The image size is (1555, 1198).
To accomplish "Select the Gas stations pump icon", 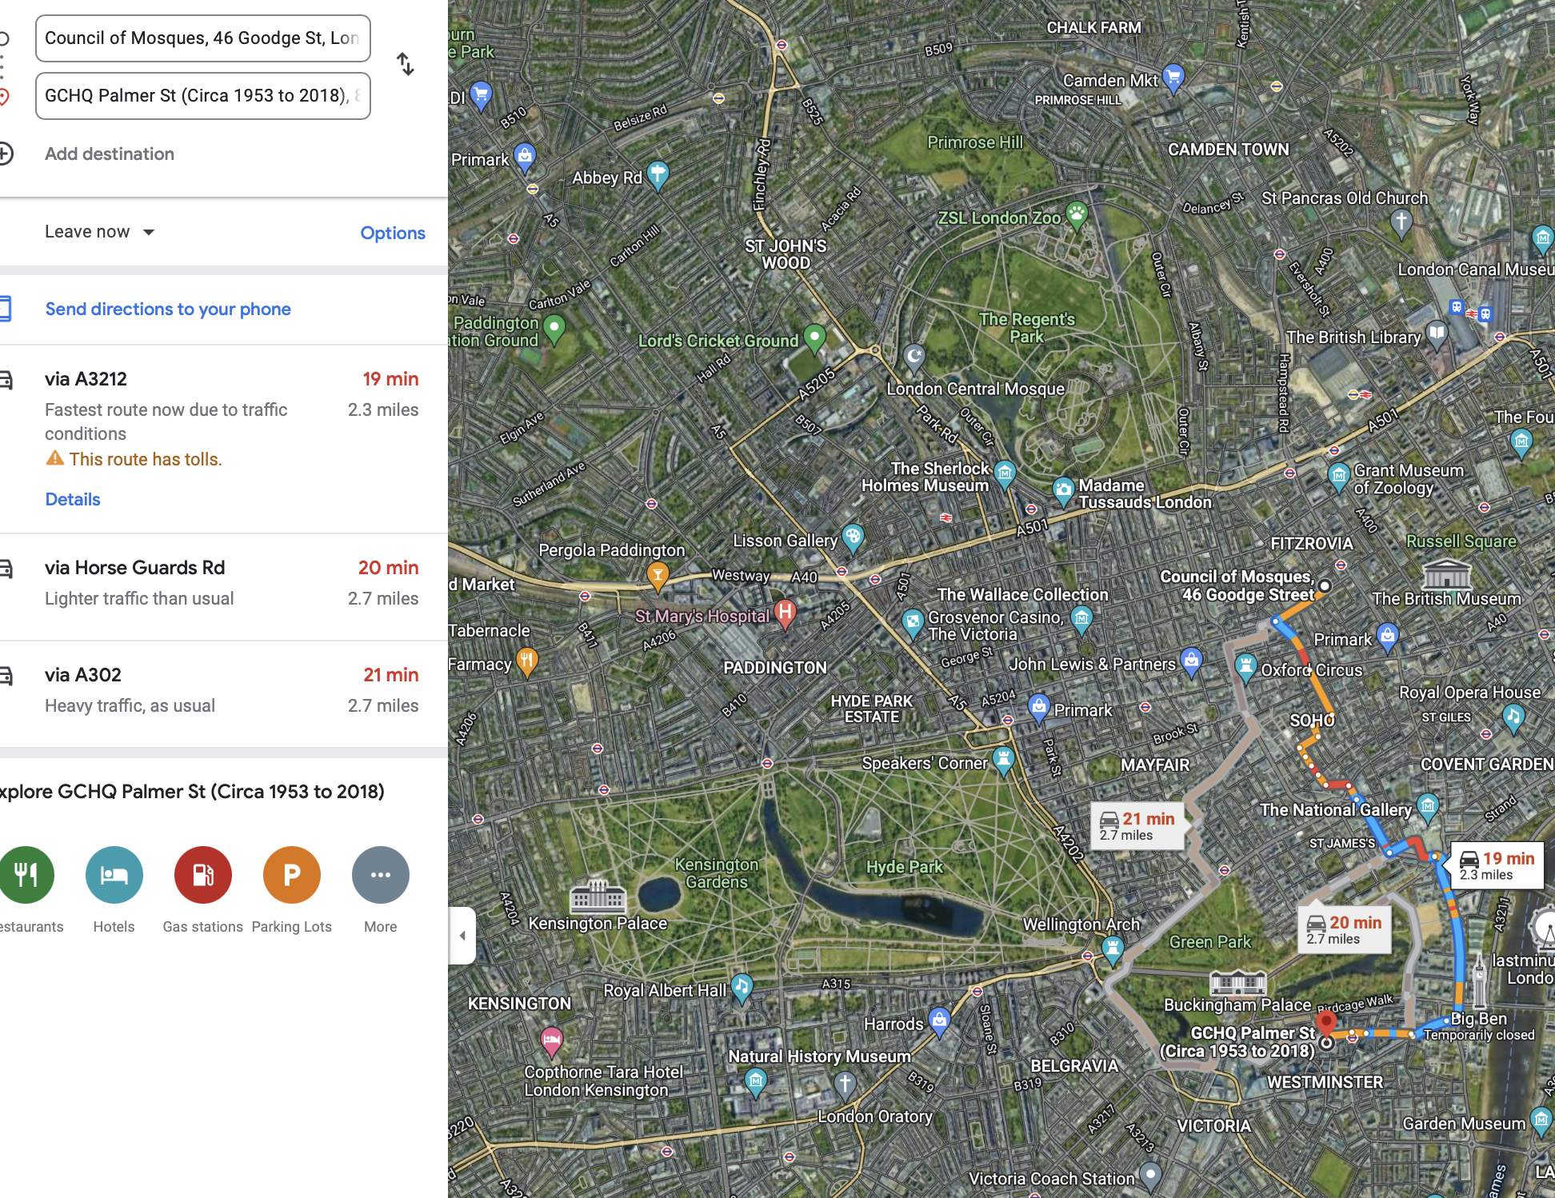I will tap(203, 875).
